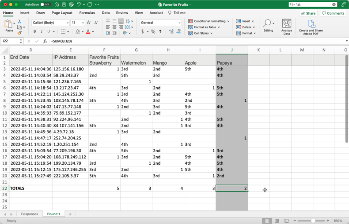Viewport: 349px width, 224px height.
Task: Click the Share button
Action: (x=308, y=13)
